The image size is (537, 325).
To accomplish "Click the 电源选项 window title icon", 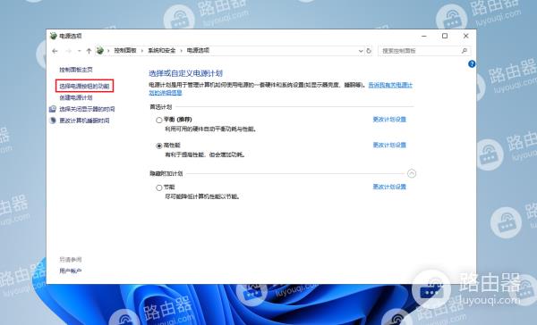I will click(53, 36).
